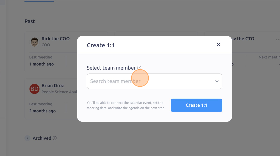This screenshot has height=156, width=280.
Task: Click the blue Create 1:1 button
Action: click(196, 105)
